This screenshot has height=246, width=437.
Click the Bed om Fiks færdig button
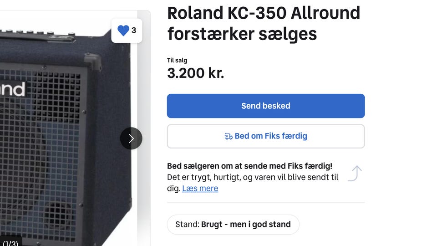coord(266,136)
